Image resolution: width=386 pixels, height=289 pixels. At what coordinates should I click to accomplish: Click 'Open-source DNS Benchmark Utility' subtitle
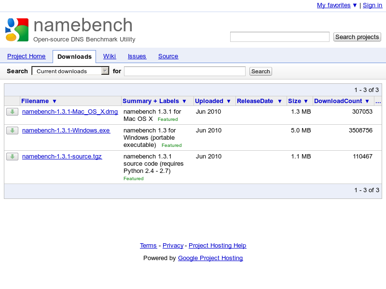tap(84, 39)
